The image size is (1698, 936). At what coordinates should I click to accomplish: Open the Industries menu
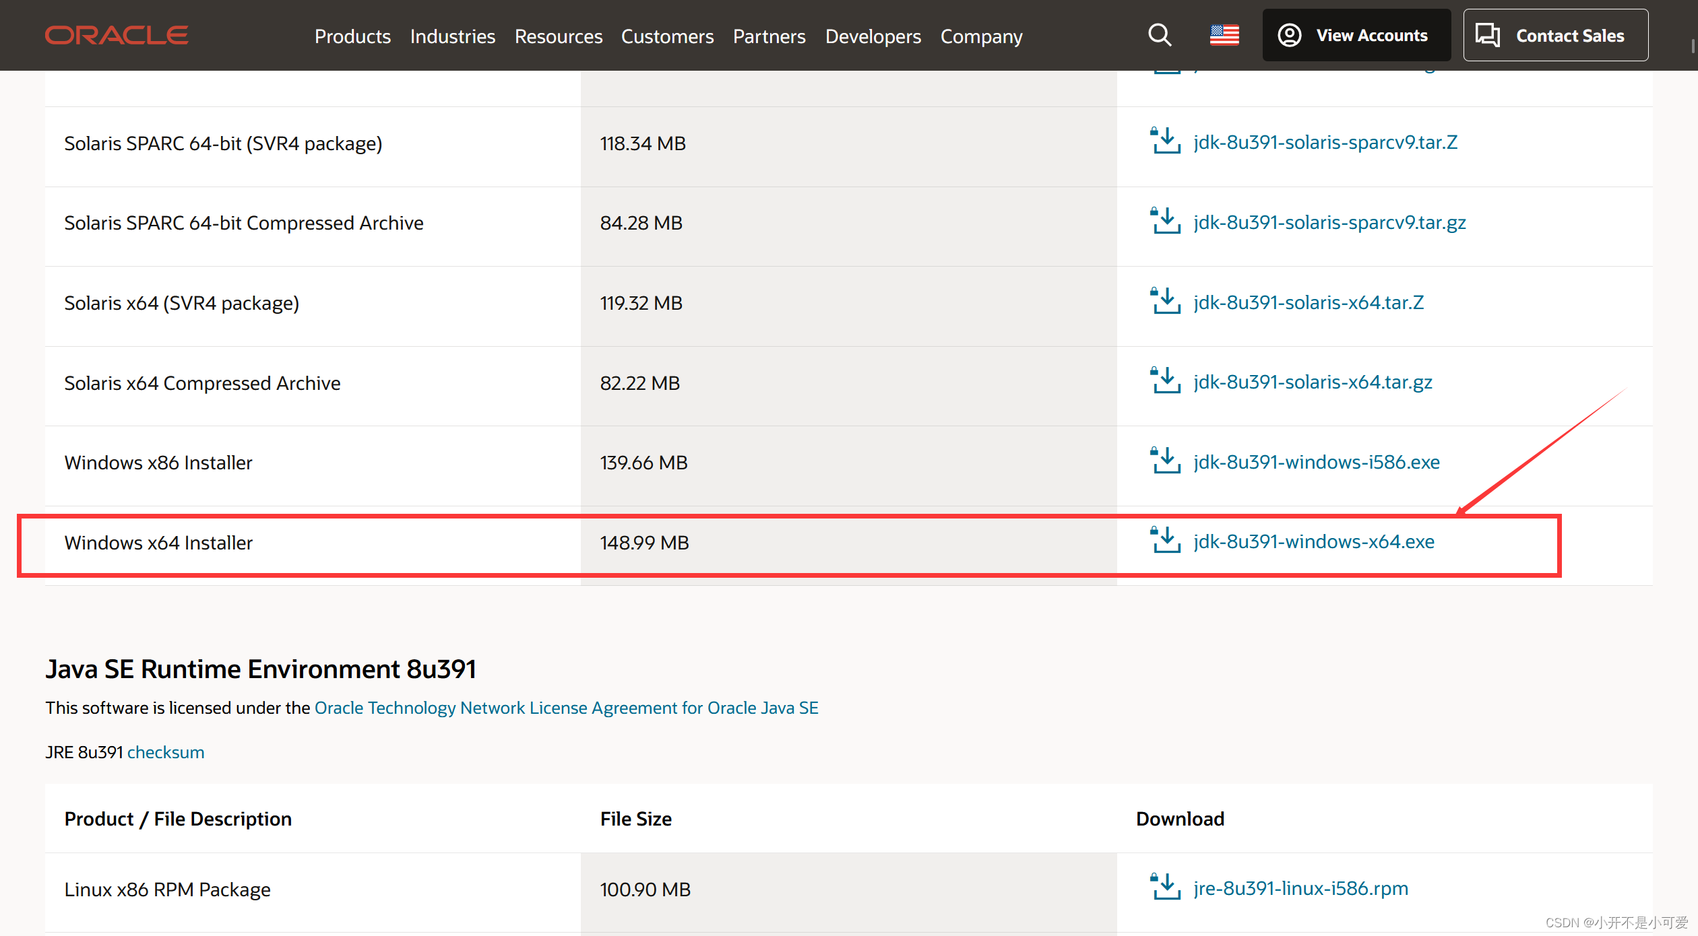[x=452, y=36]
